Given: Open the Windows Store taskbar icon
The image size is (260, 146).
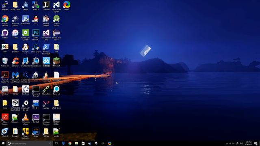Looking at the screenshot, I should pos(83,143).
